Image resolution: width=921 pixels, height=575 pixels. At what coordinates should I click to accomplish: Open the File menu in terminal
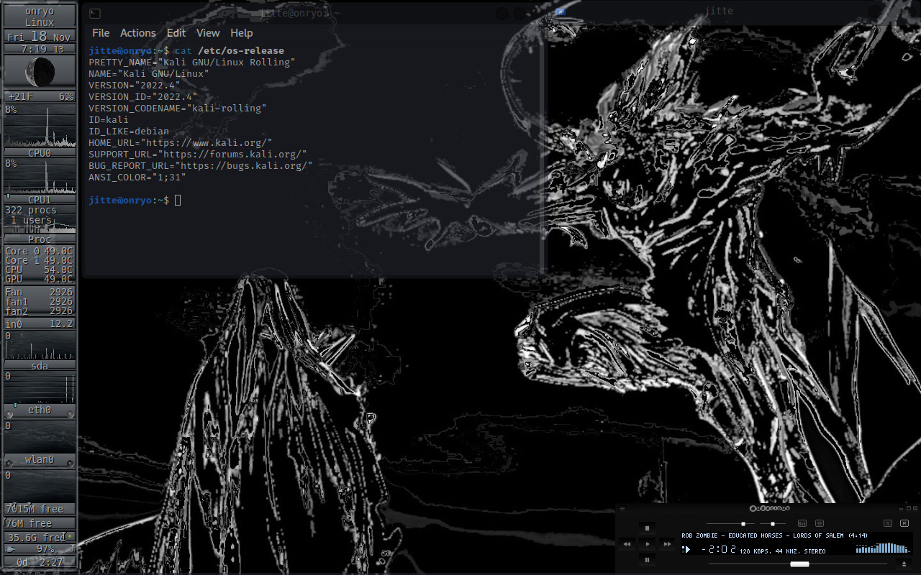[101, 33]
